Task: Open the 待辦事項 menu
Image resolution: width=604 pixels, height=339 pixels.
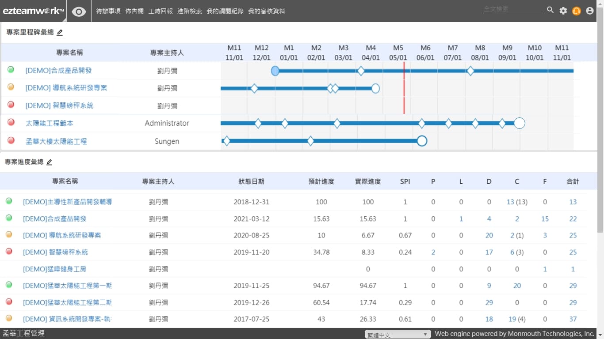Action: pyautogui.click(x=108, y=11)
